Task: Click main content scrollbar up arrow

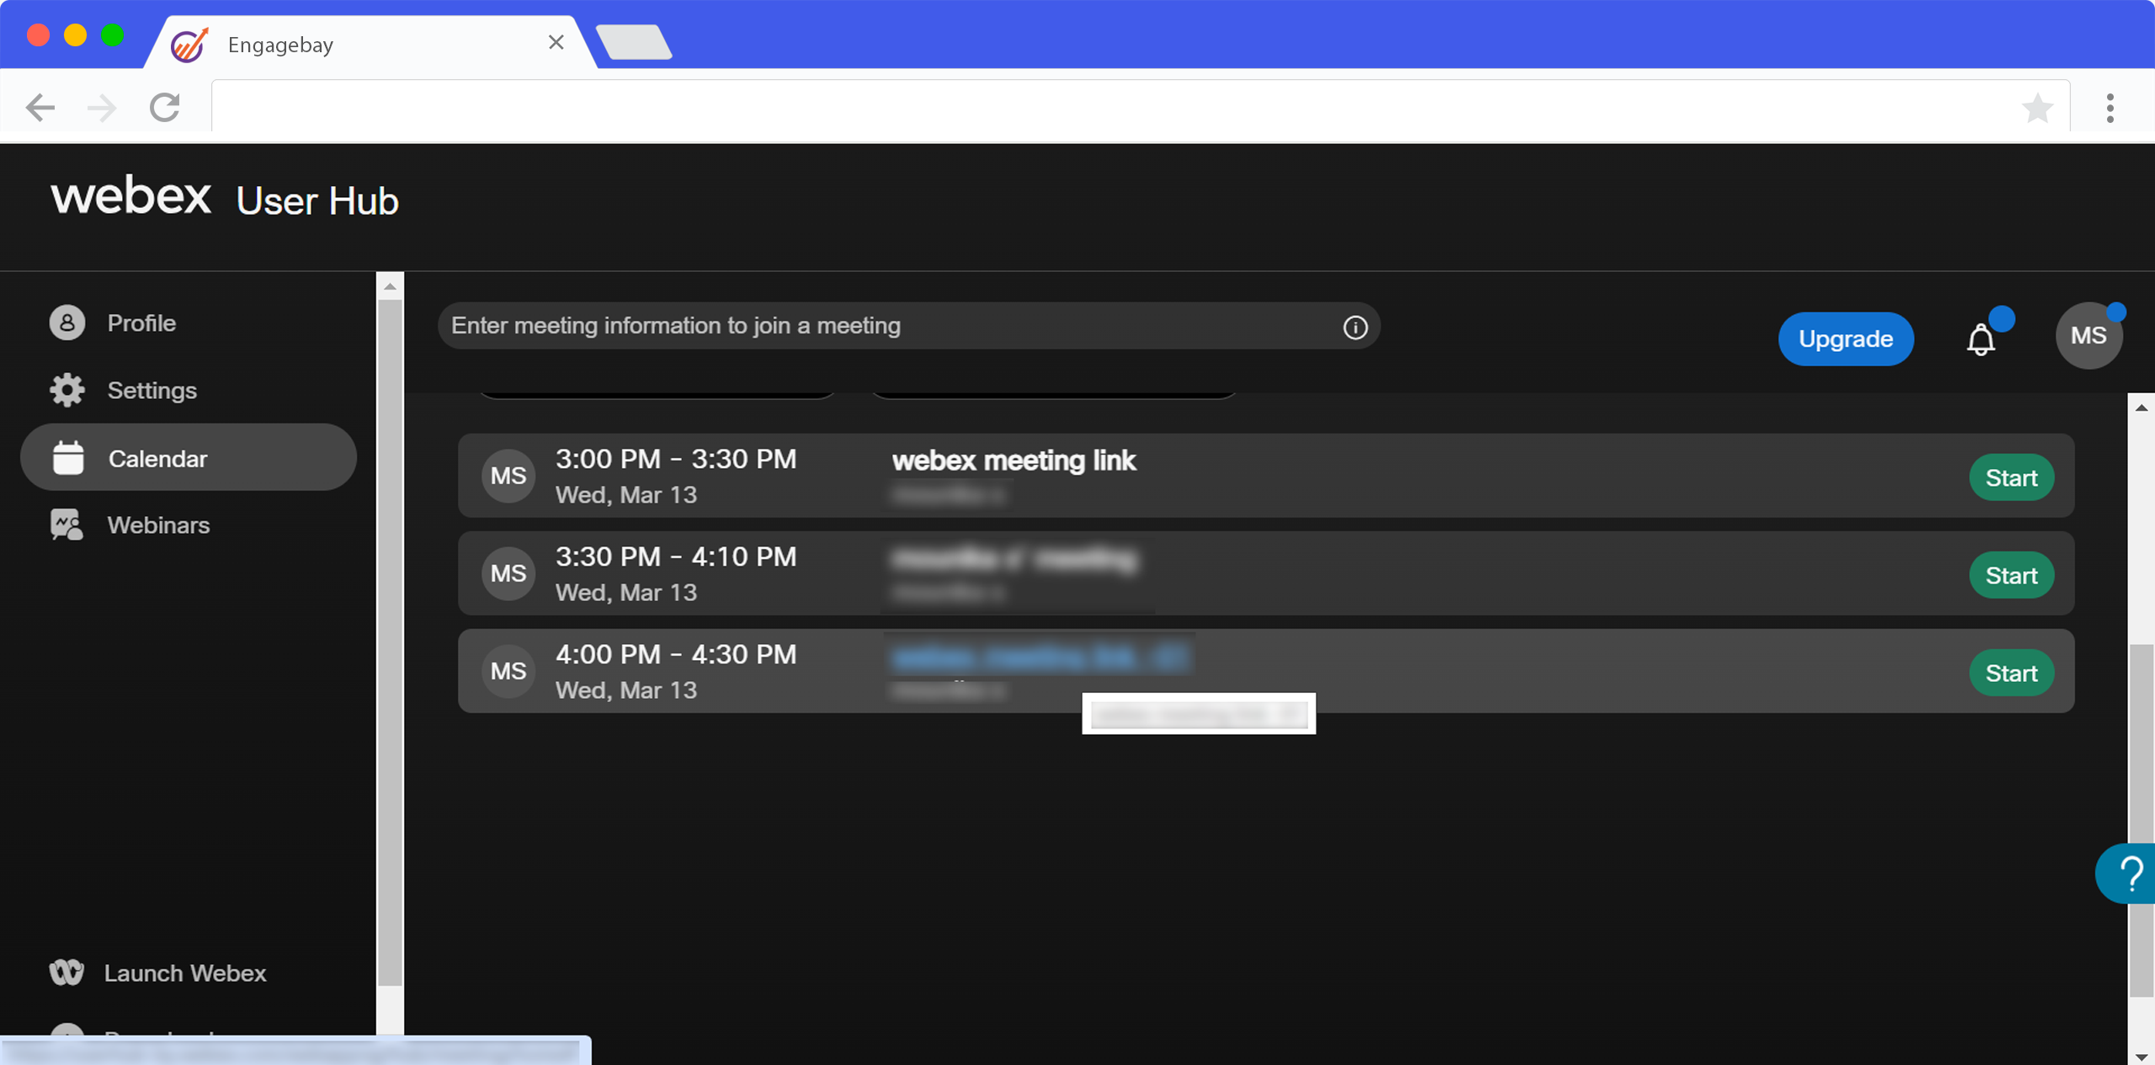Action: click(x=2142, y=408)
